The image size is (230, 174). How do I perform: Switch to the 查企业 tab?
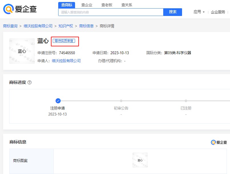(87, 5)
